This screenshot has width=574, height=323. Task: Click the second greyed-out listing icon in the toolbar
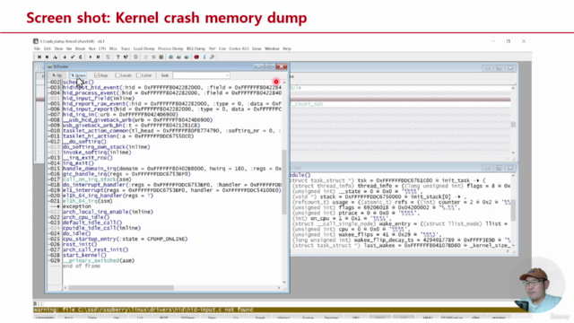click(153, 57)
